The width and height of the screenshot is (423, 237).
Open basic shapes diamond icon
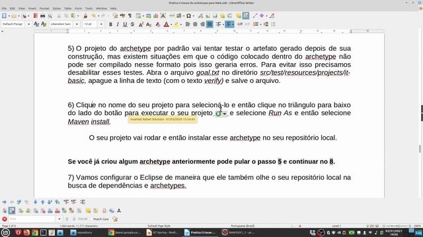point(262,16)
